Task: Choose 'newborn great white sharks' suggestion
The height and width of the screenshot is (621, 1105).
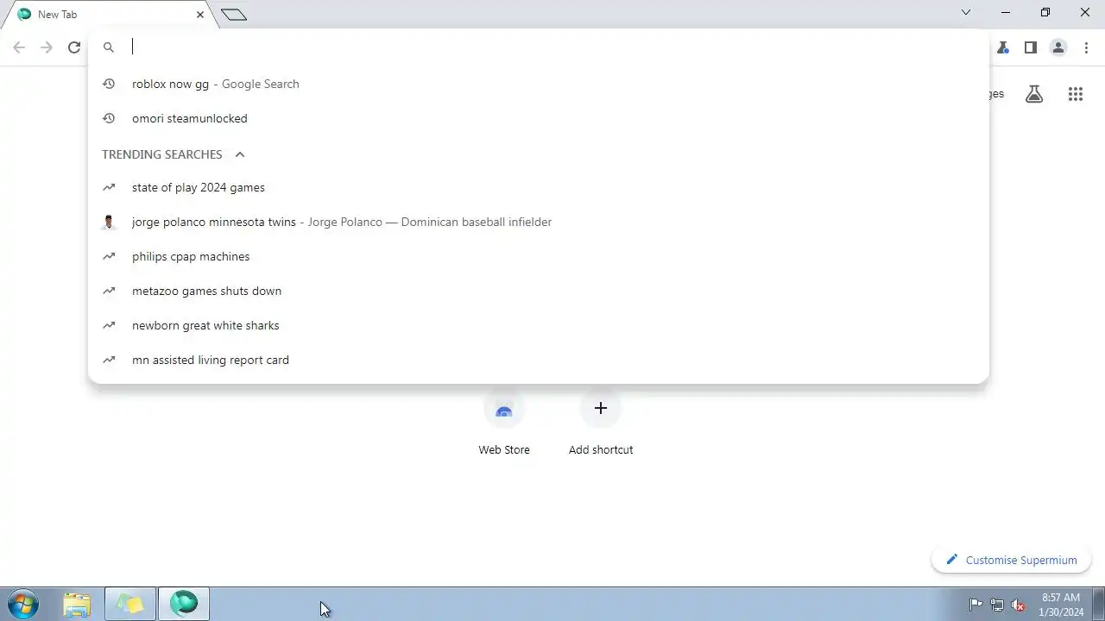Action: click(x=539, y=325)
